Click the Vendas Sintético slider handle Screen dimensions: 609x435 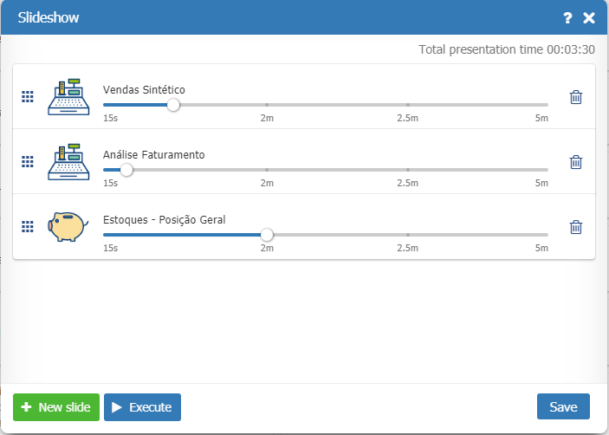coord(173,105)
